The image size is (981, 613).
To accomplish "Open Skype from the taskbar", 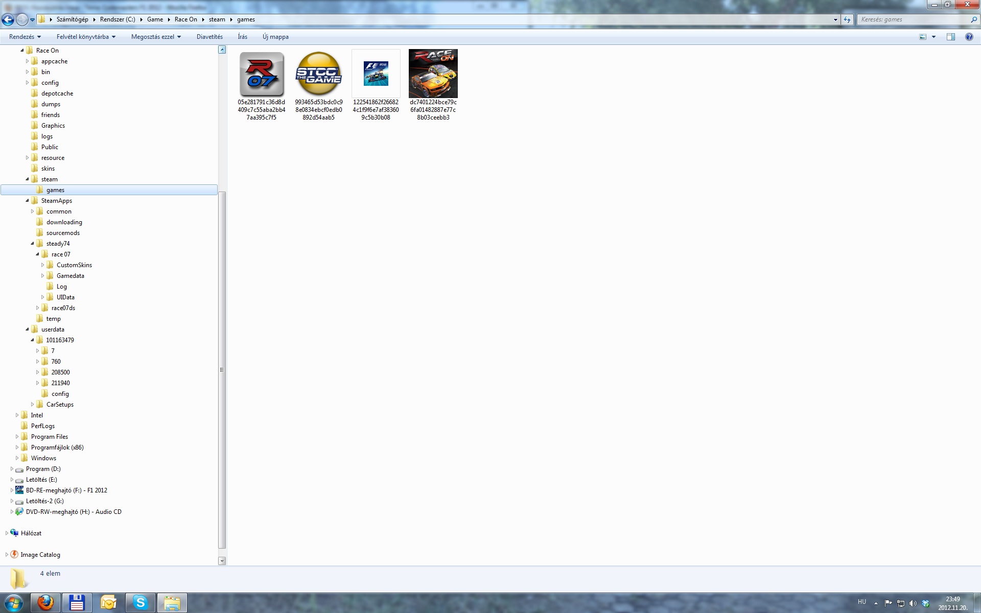I will pyautogui.click(x=141, y=603).
